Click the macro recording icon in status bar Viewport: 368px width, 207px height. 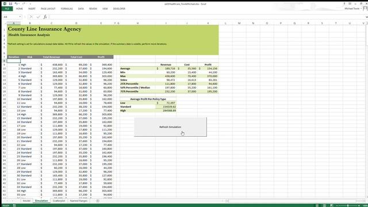14,206
